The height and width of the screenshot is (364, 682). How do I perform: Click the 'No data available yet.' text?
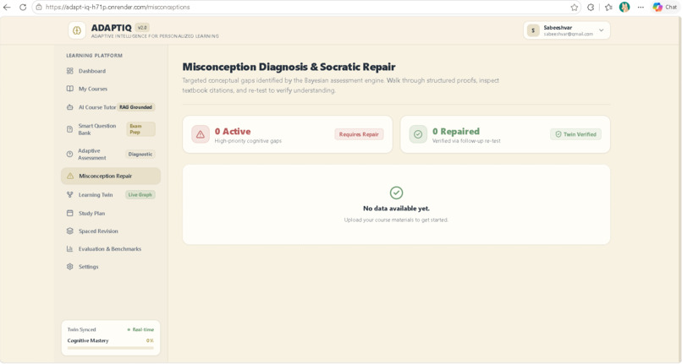tap(396, 209)
